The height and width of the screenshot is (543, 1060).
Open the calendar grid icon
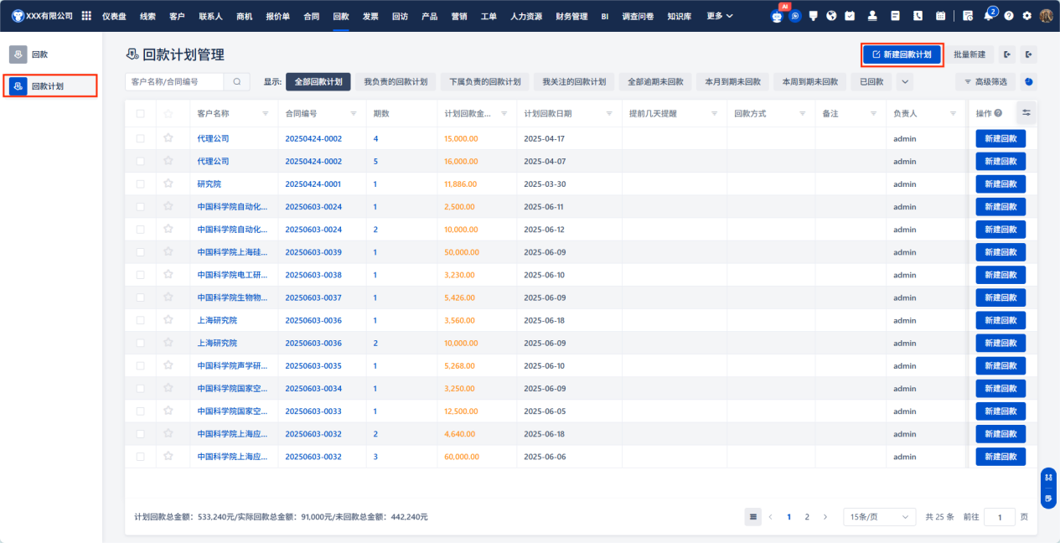click(940, 16)
